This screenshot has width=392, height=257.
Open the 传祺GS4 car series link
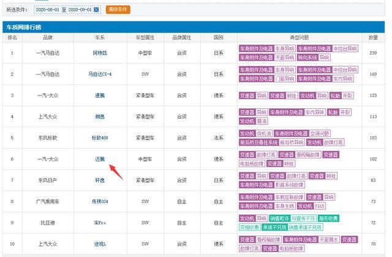coord(100,201)
